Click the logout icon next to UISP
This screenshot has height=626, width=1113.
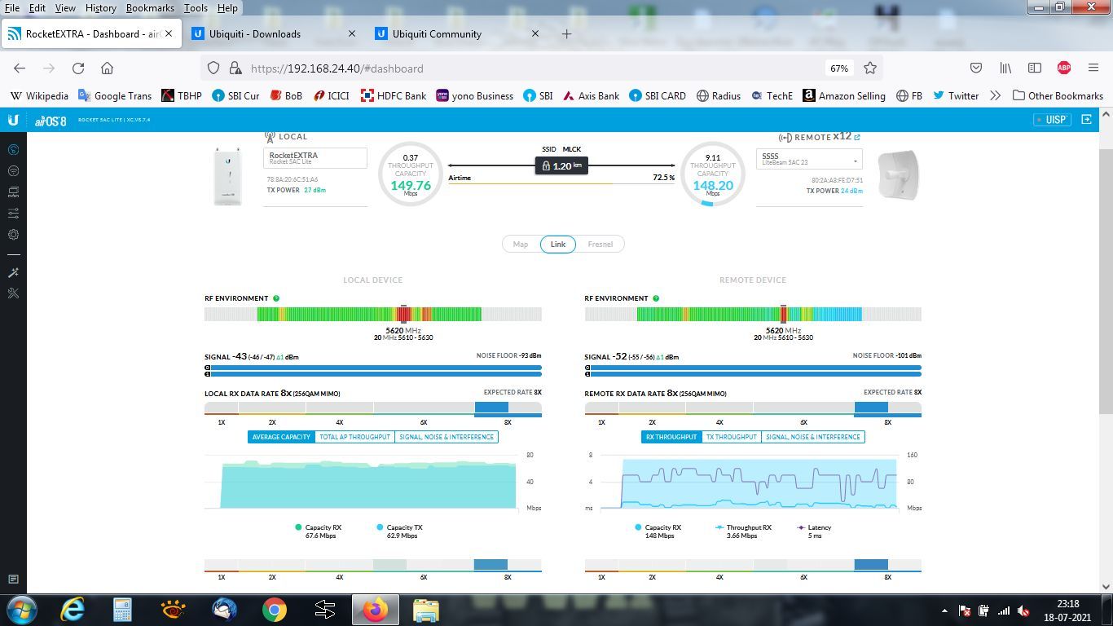(x=1086, y=120)
